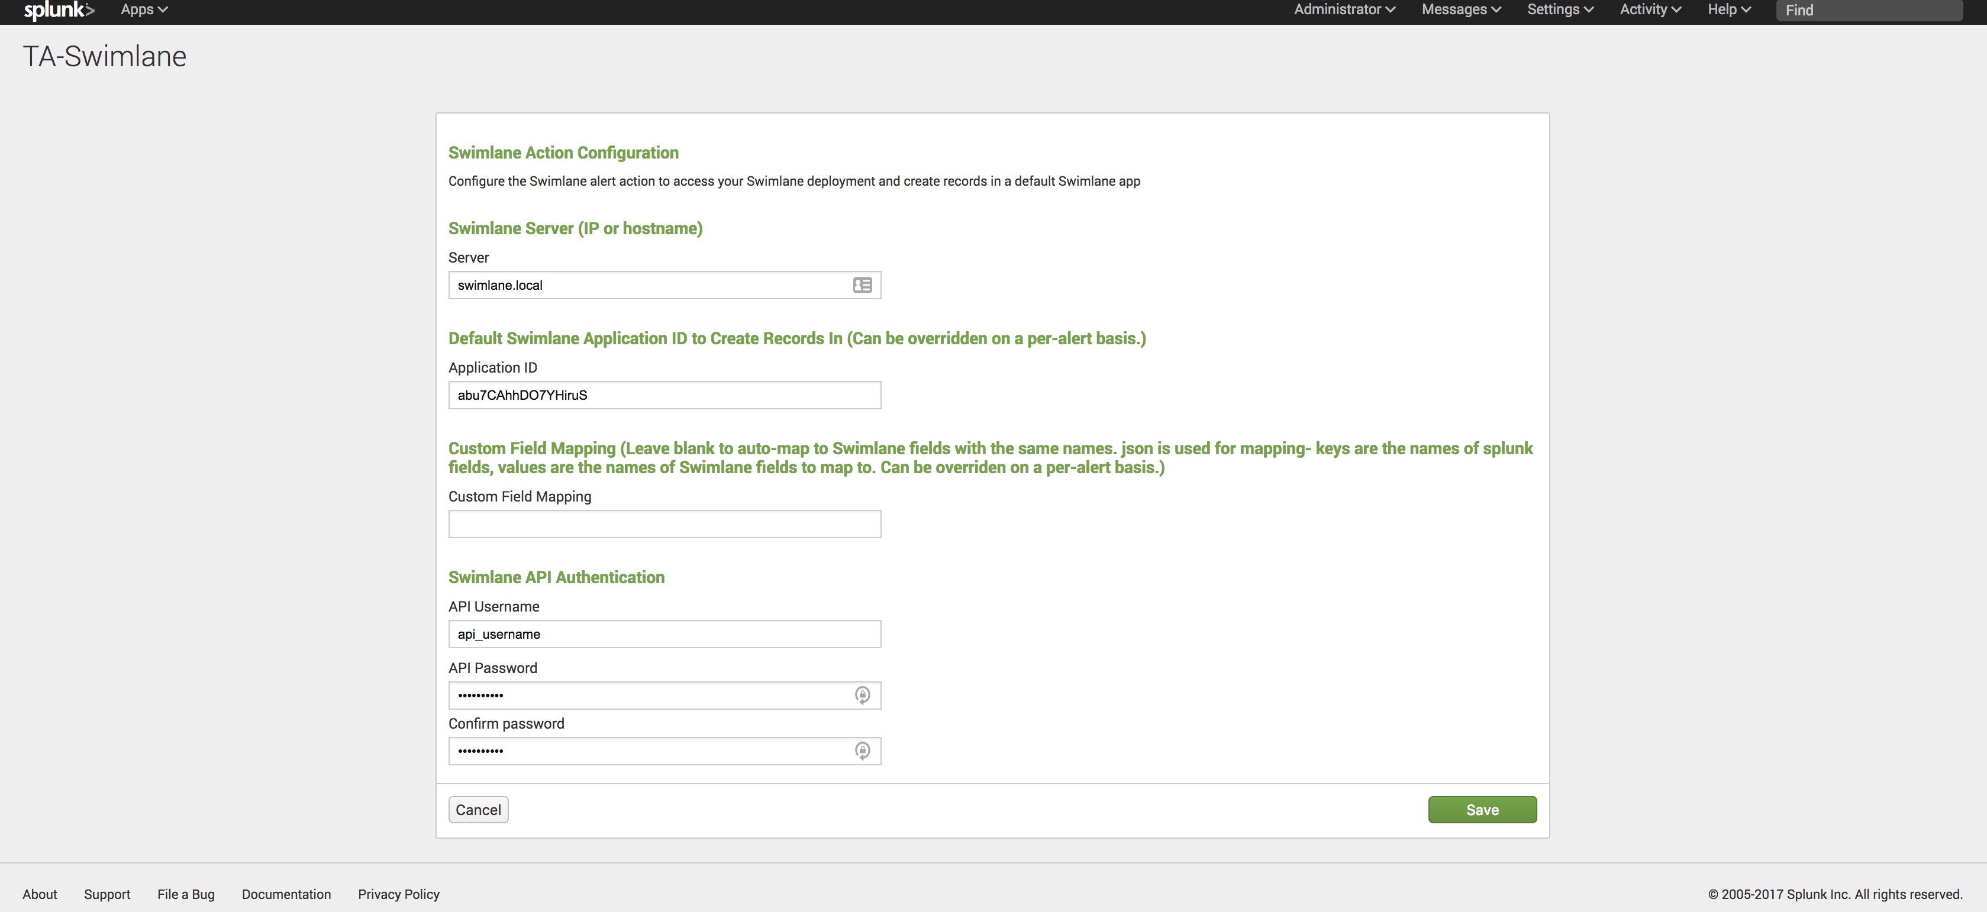This screenshot has width=1987, height=912.
Task: Cancel the configuration form
Action: click(478, 810)
